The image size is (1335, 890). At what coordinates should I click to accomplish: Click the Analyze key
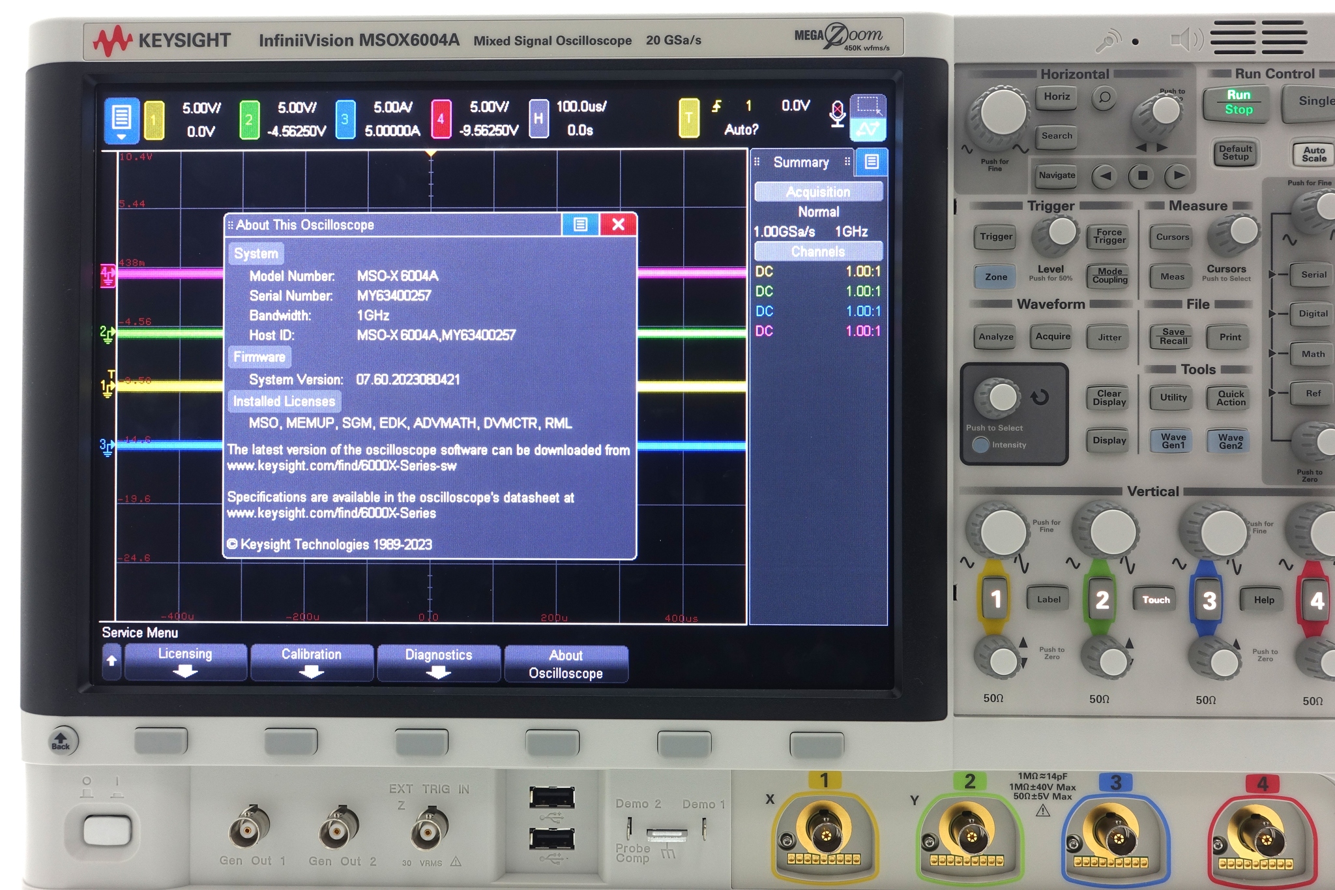click(996, 337)
